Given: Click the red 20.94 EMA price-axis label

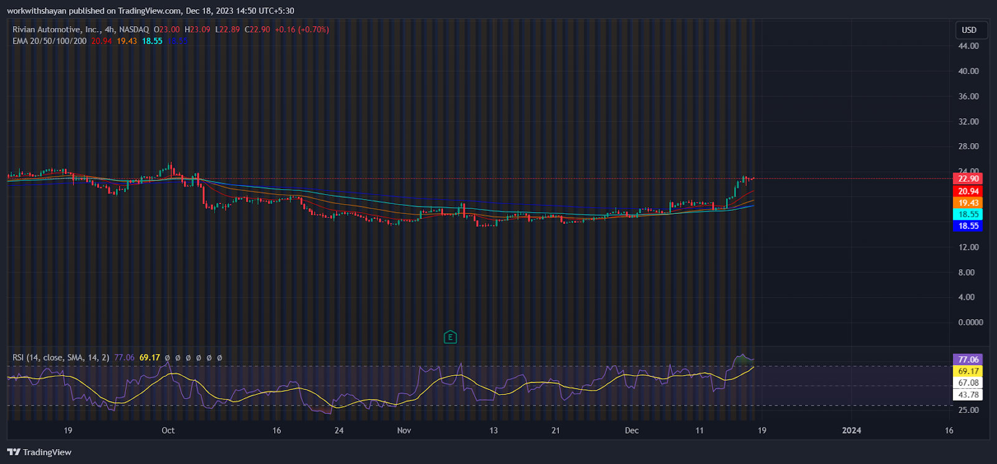Looking at the screenshot, I should [x=968, y=192].
